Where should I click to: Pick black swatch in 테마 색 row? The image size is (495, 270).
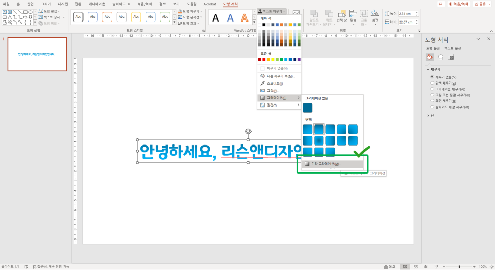click(x=264, y=25)
